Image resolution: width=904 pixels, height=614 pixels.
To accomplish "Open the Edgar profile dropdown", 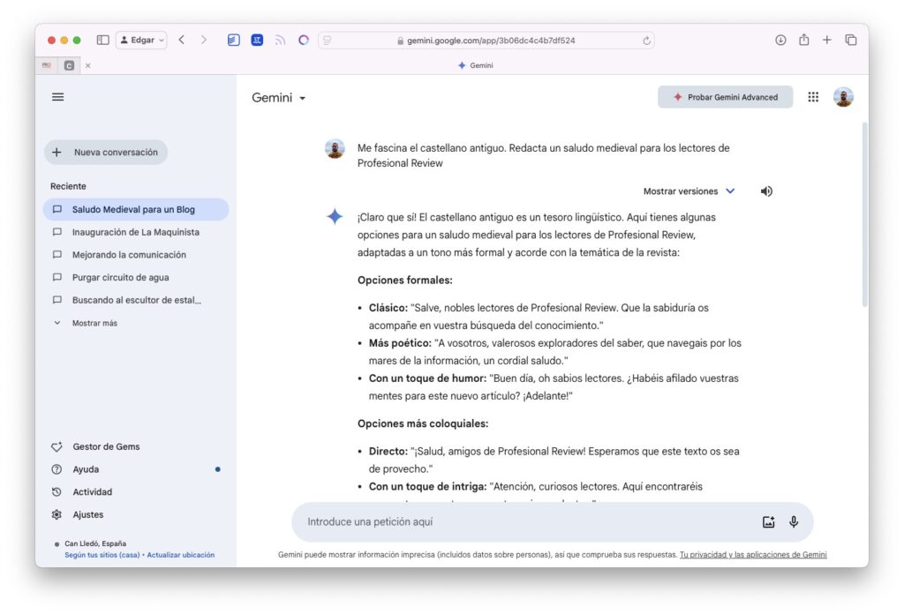I will coord(142,40).
